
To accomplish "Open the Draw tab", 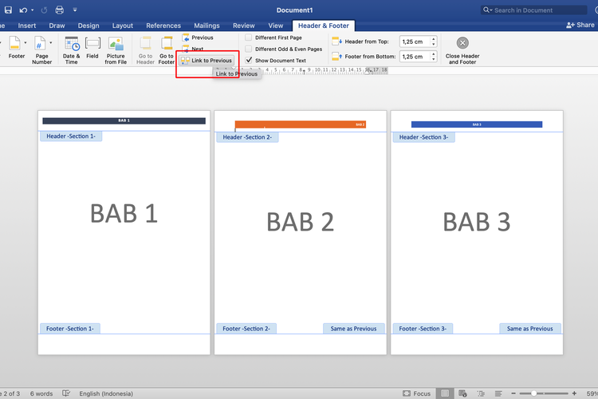I will (57, 26).
